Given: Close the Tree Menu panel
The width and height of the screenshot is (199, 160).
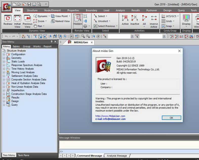Looking at the screenshot, I should pos(55,41).
